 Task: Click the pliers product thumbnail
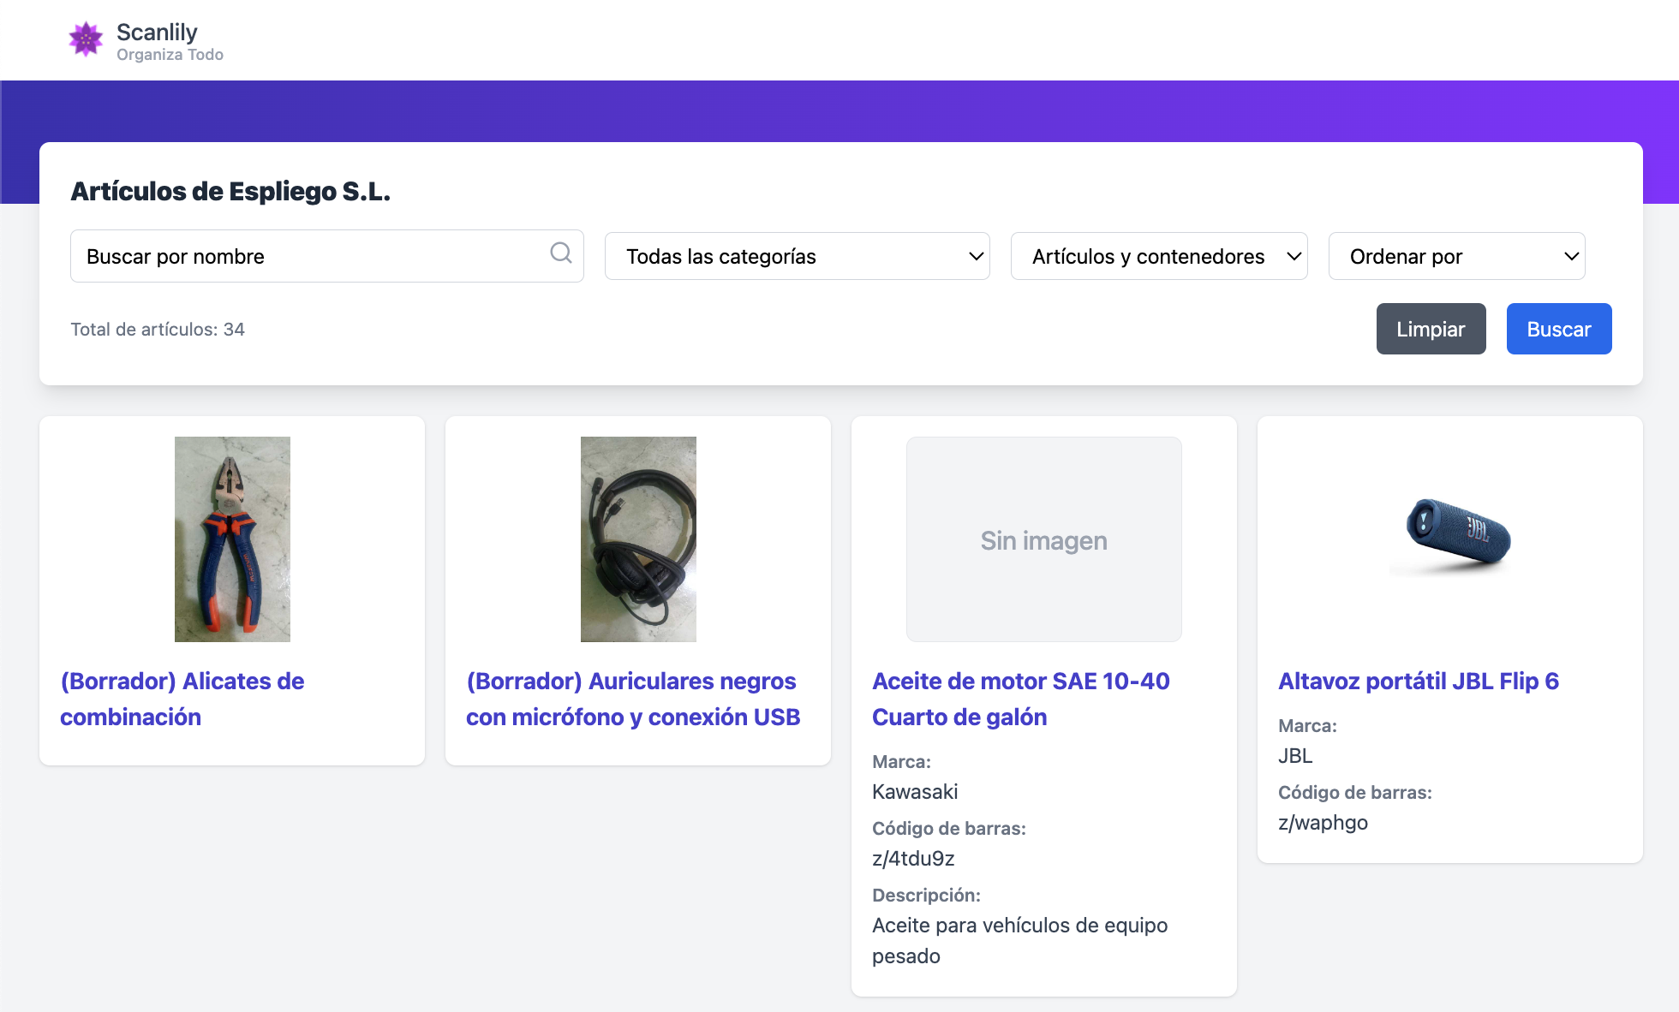tap(232, 539)
